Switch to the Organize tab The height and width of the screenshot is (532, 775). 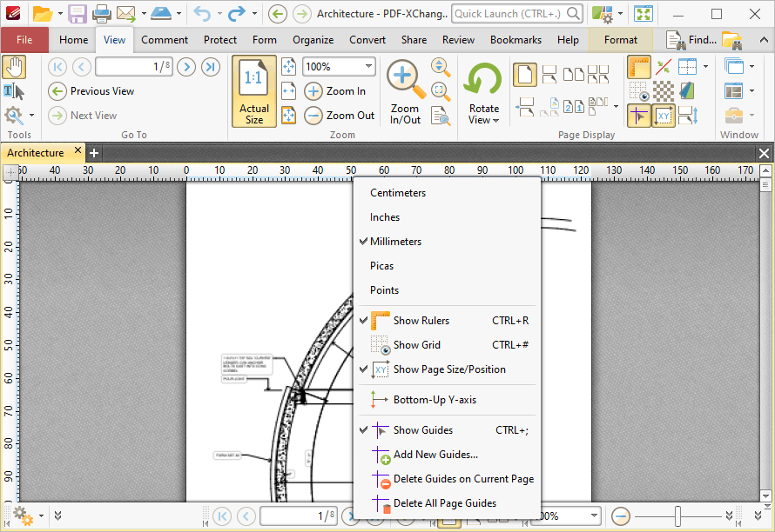(313, 40)
